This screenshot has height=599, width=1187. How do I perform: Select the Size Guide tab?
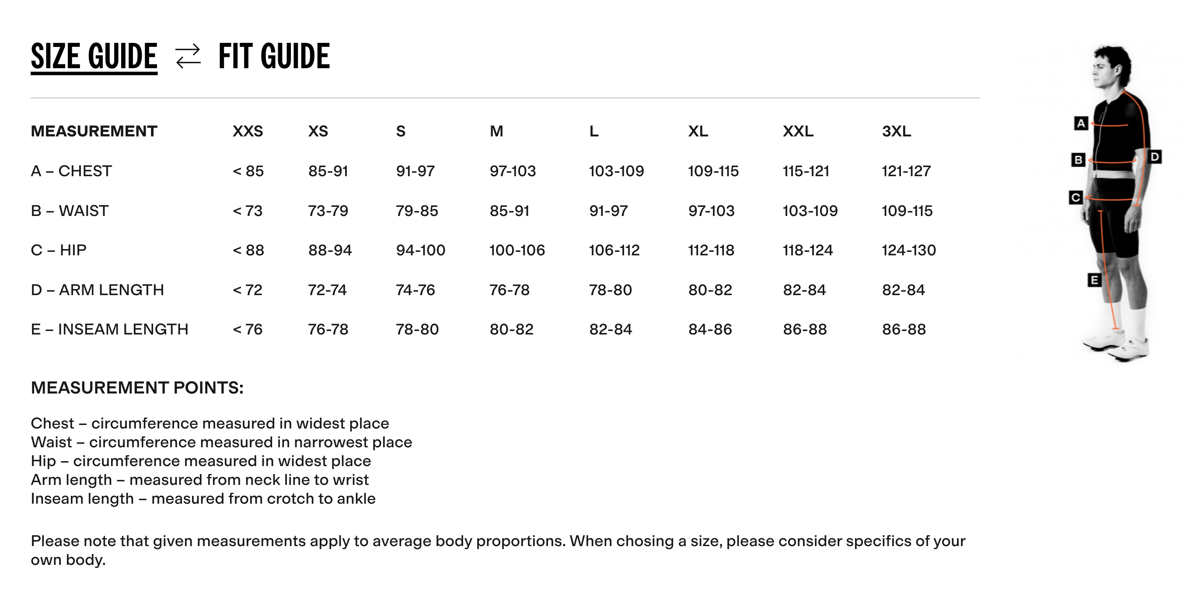94,56
